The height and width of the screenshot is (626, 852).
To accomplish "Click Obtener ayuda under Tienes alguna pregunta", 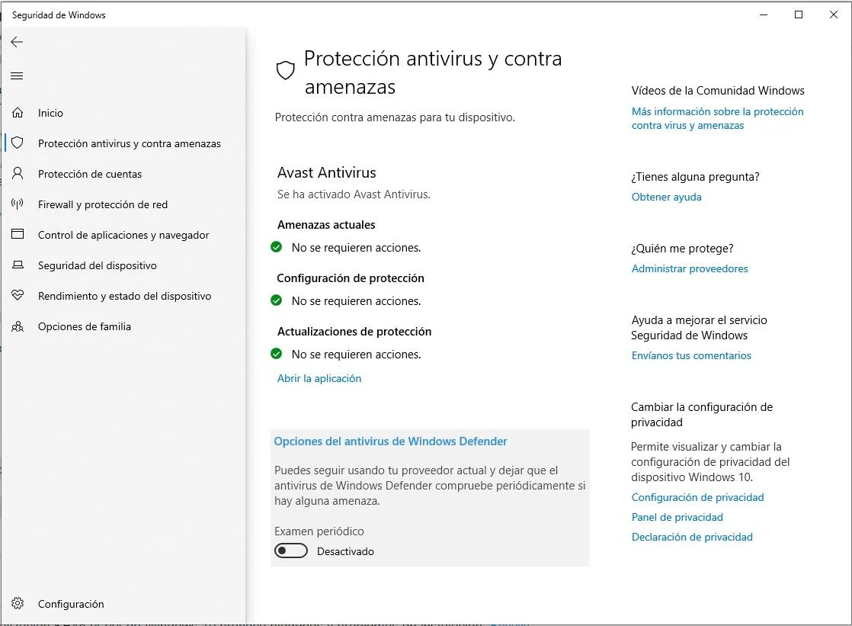I will tap(666, 197).
